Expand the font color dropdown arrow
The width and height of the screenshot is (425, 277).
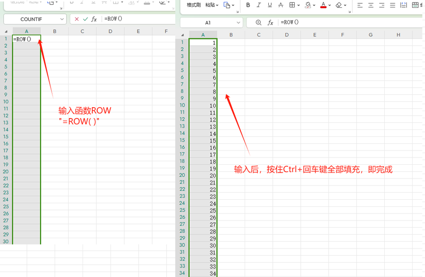(330, 5)
